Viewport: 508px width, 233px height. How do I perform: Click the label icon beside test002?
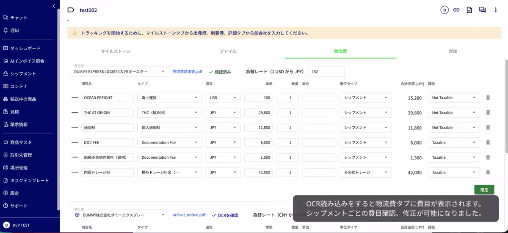pos(71,10)
